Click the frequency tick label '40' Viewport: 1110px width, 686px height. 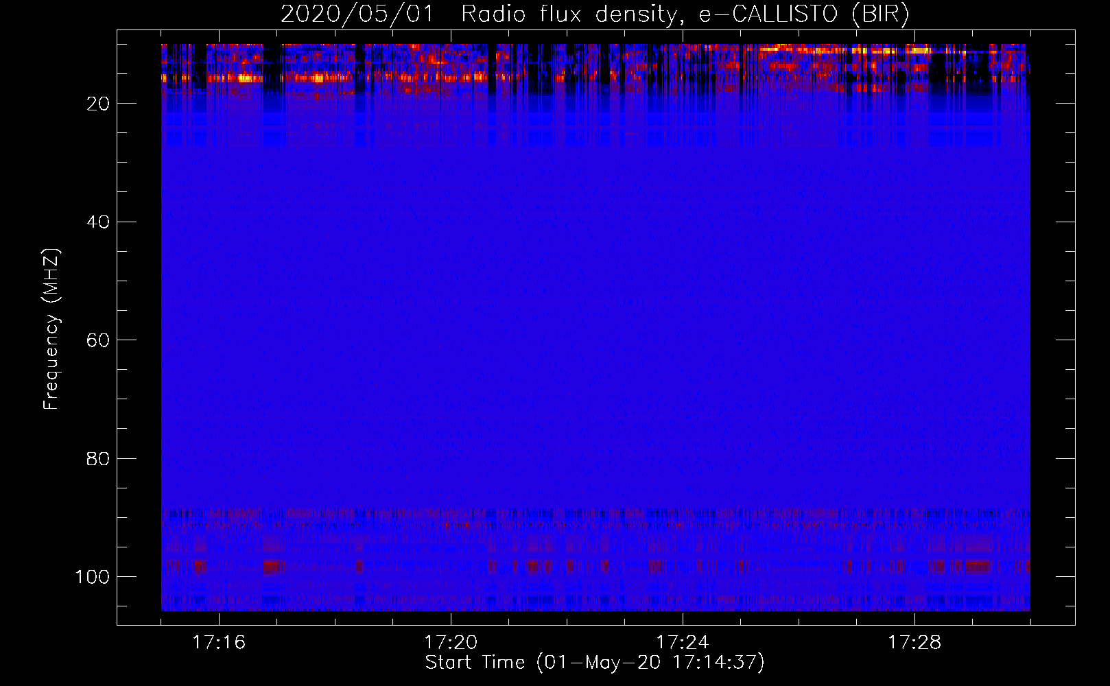click(98, 222)
